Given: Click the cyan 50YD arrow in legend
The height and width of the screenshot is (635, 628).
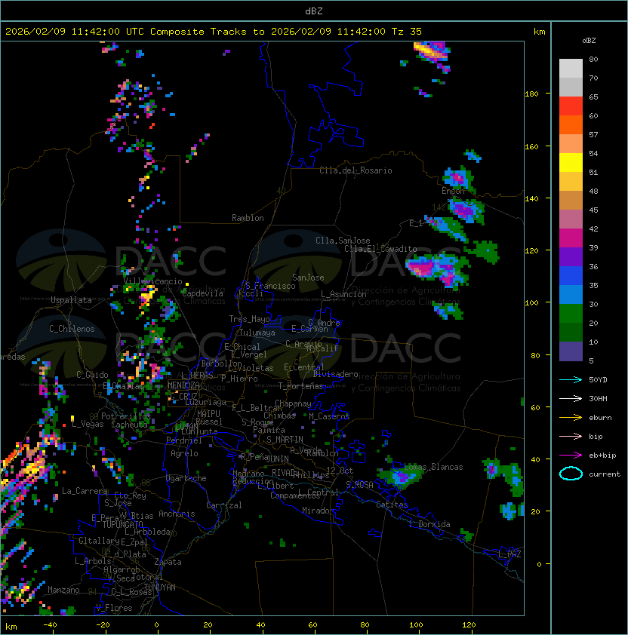Looking at the screenshot, I should point(571,379).
